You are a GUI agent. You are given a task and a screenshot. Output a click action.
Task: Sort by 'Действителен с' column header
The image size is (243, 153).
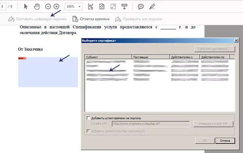pyautogui.click(x=184, y=57)
